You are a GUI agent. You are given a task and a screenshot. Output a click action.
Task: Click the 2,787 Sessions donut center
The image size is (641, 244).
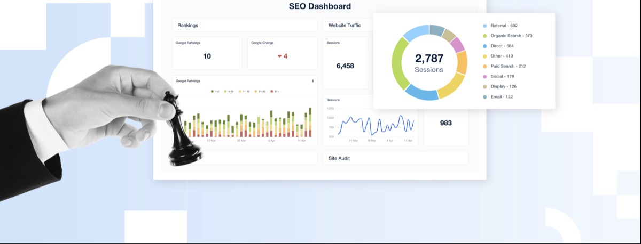point(429,62)
